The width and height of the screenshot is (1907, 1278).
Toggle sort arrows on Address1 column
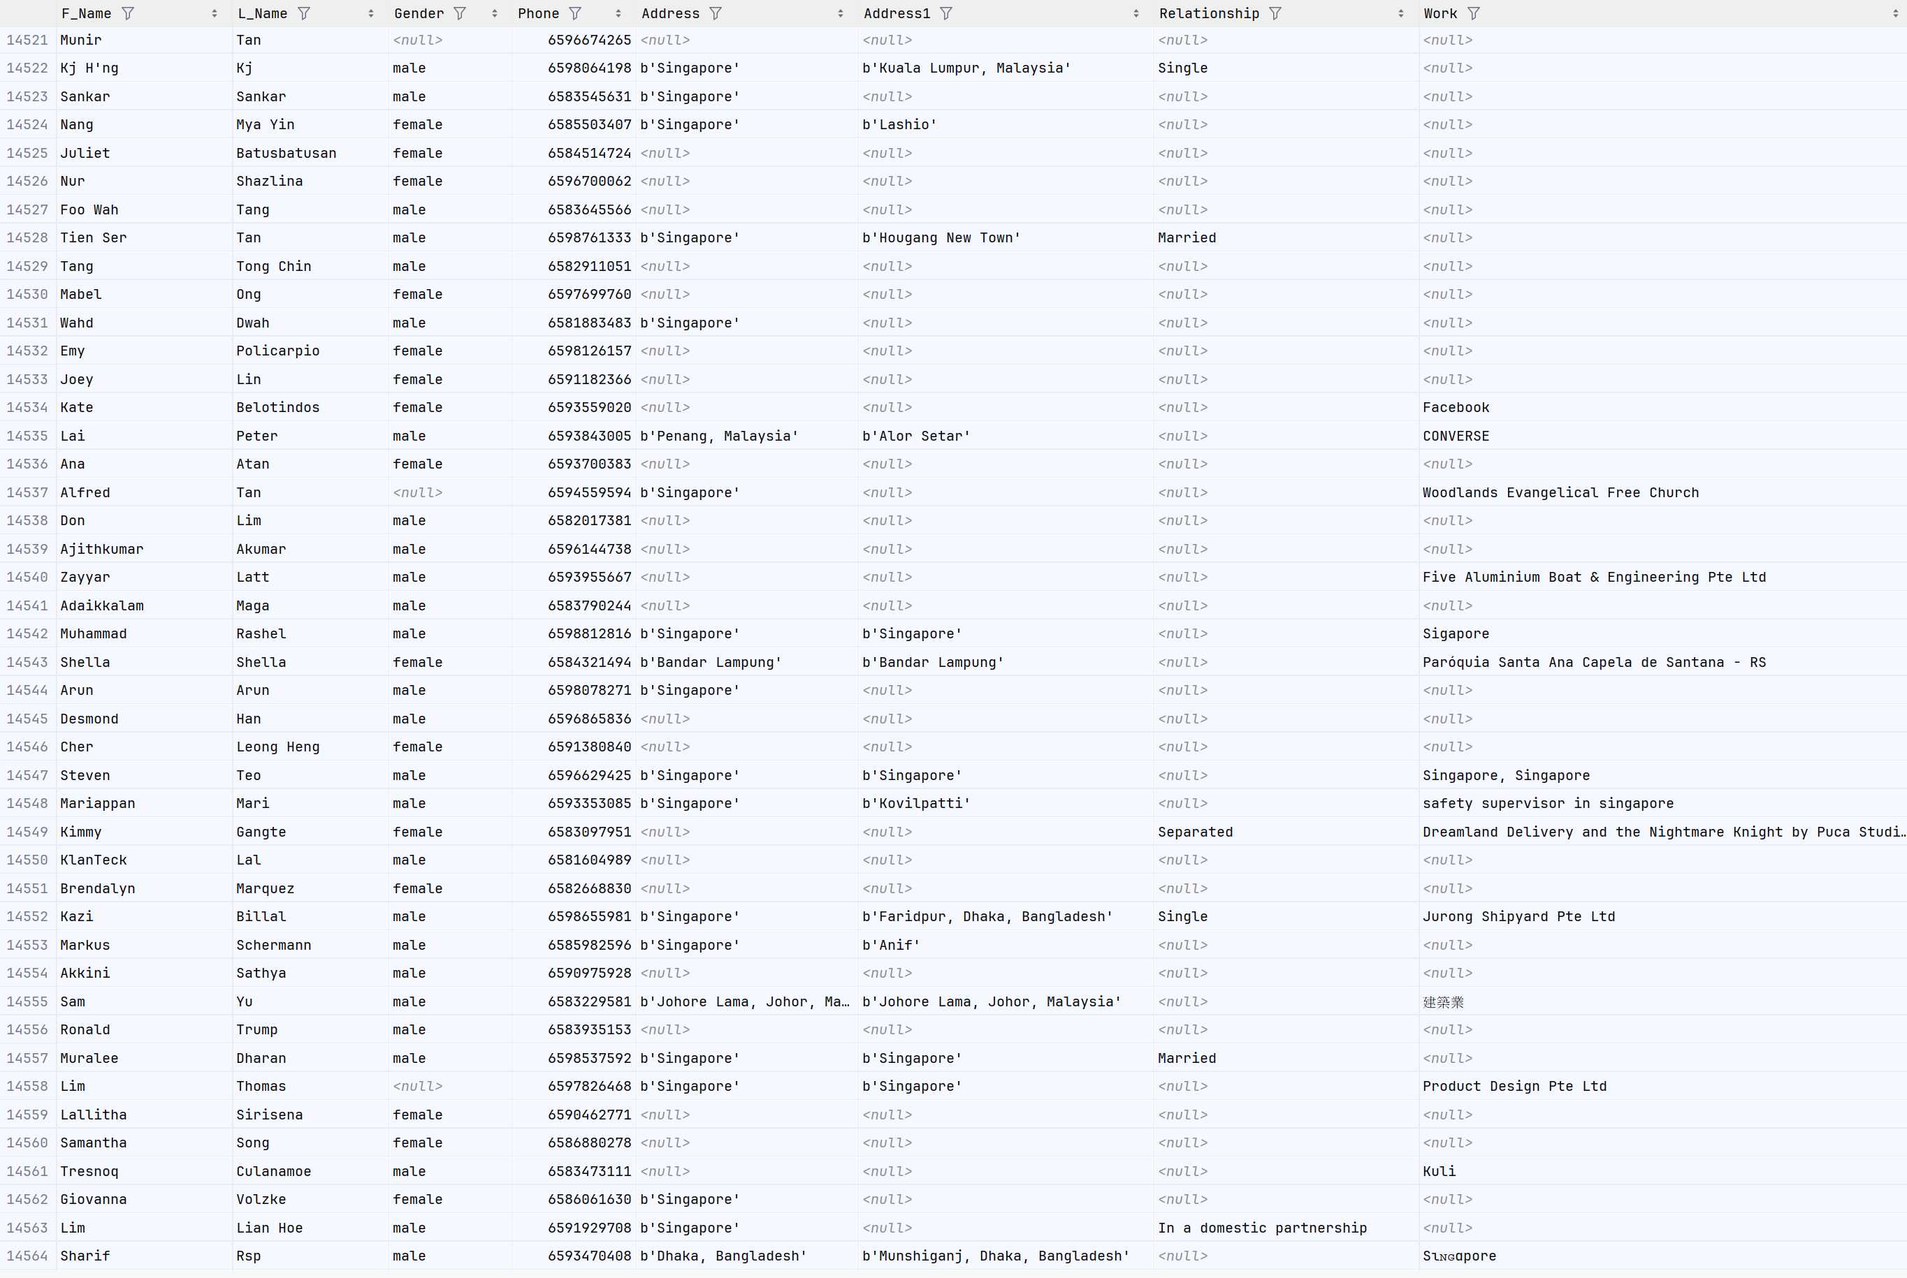[1136, 14]
